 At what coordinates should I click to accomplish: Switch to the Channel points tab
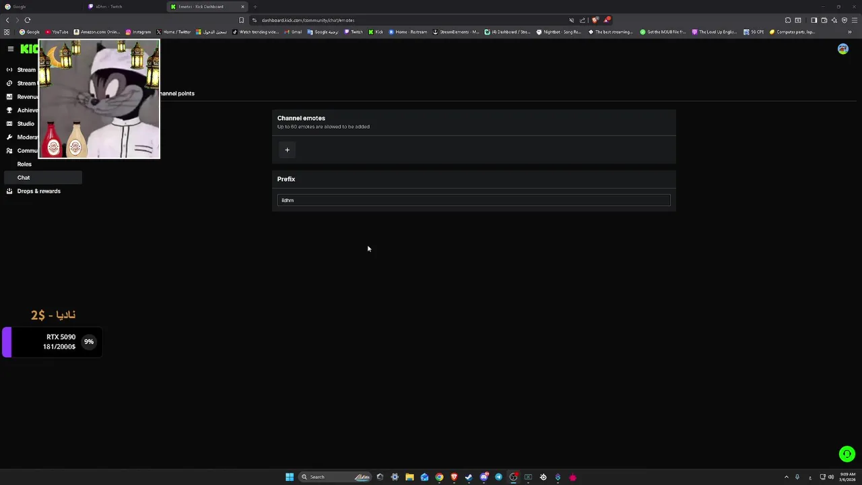click(x=177, y=94)
